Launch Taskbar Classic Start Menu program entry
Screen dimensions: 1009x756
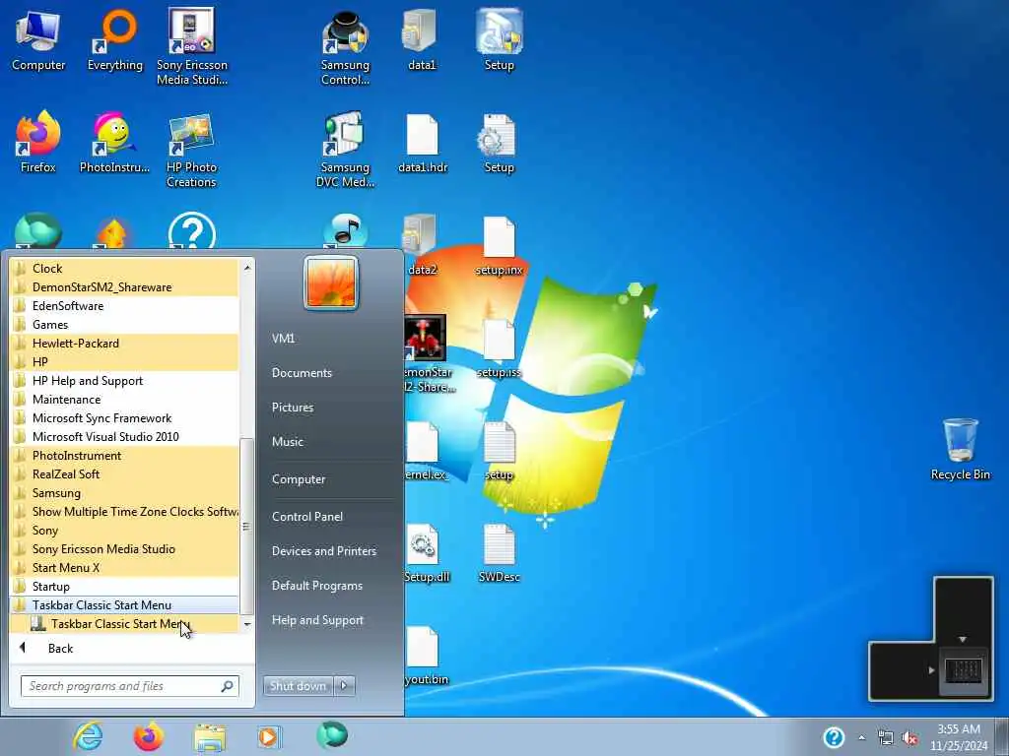click(124, 623)
